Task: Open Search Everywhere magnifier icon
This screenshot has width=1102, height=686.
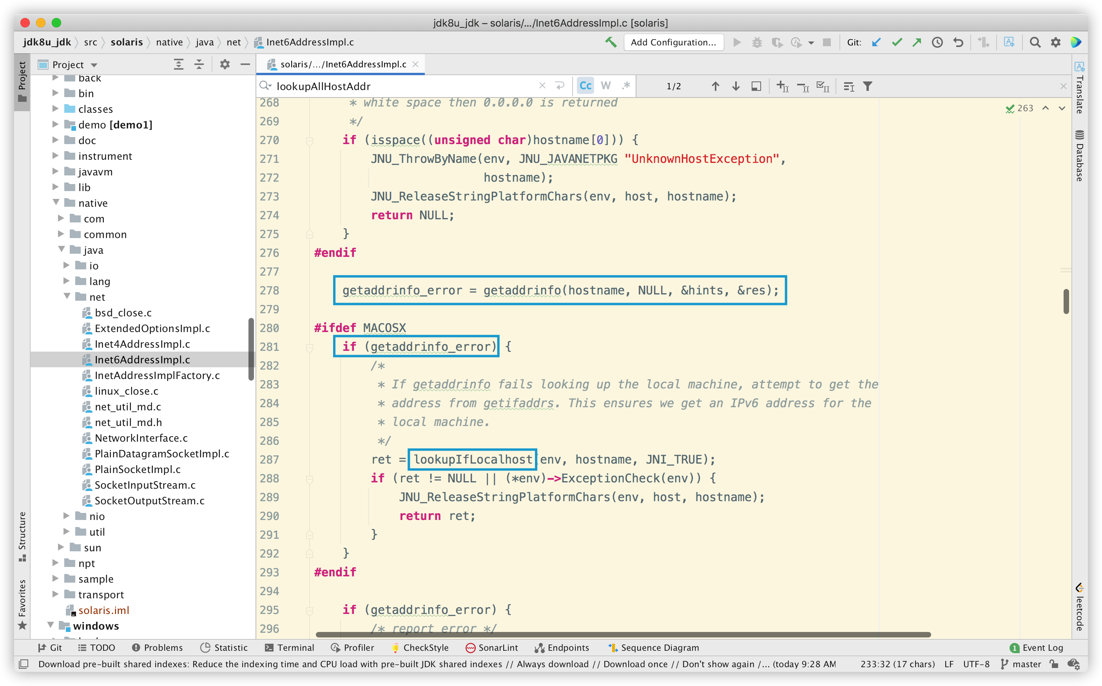Action: click(1035, 42)
